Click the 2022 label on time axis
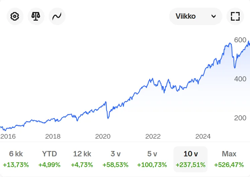The height and width of the screenshot is (177, 250). coord(153,137)
